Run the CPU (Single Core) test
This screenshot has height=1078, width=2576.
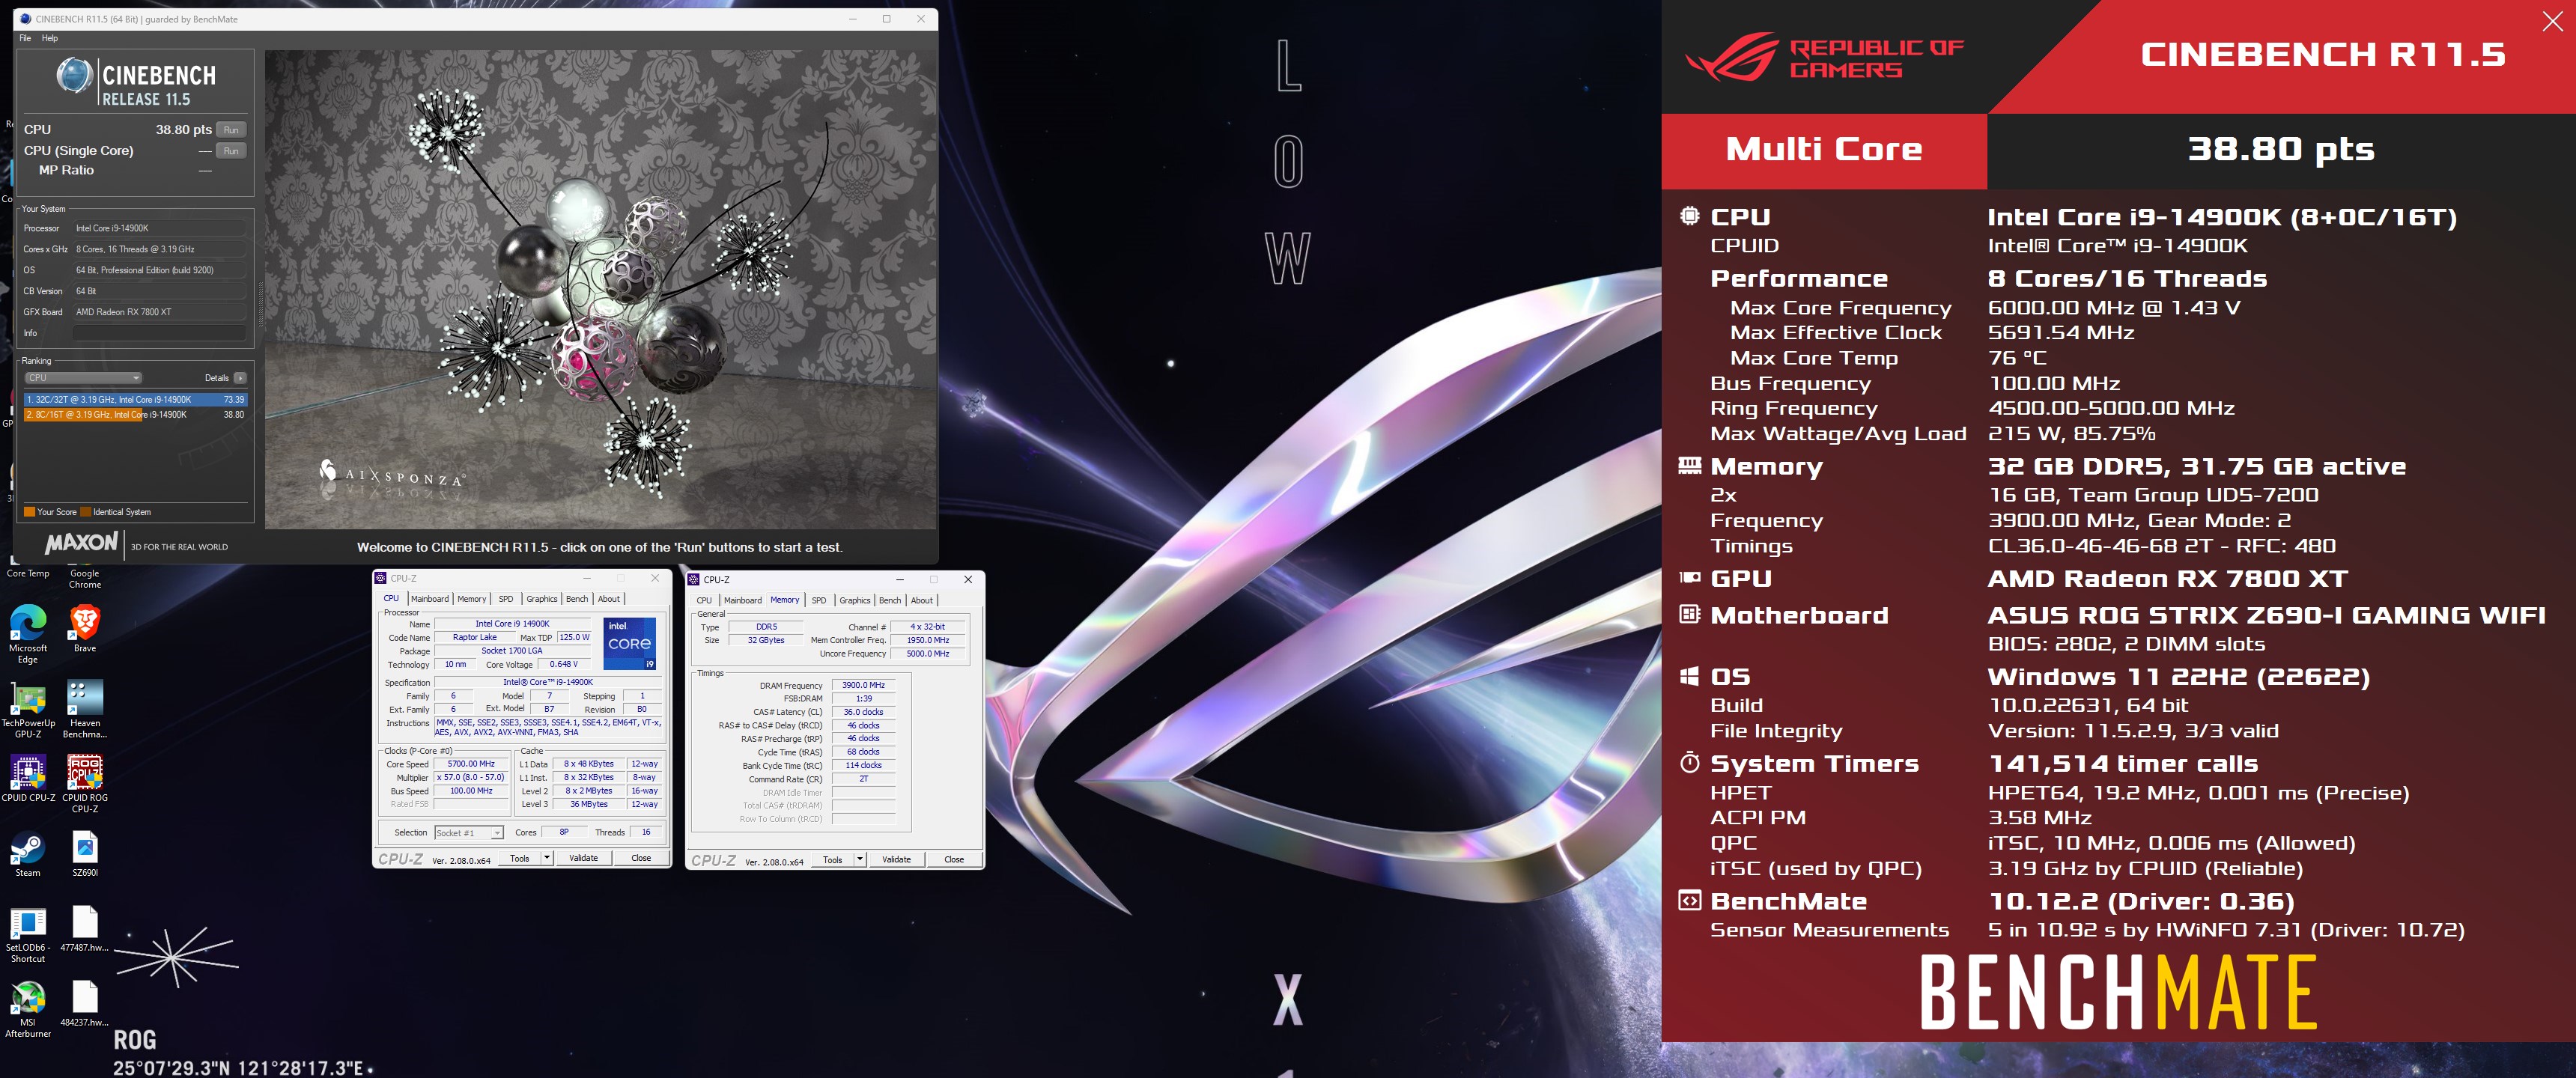[x=231, y=151]
